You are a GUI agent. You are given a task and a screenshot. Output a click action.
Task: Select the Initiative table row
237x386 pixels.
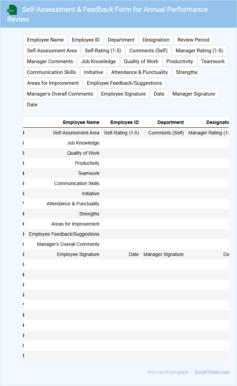(x=126, y=194)
